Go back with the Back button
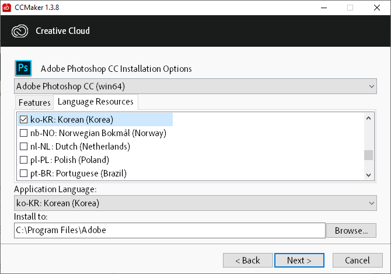 (248, 261)
